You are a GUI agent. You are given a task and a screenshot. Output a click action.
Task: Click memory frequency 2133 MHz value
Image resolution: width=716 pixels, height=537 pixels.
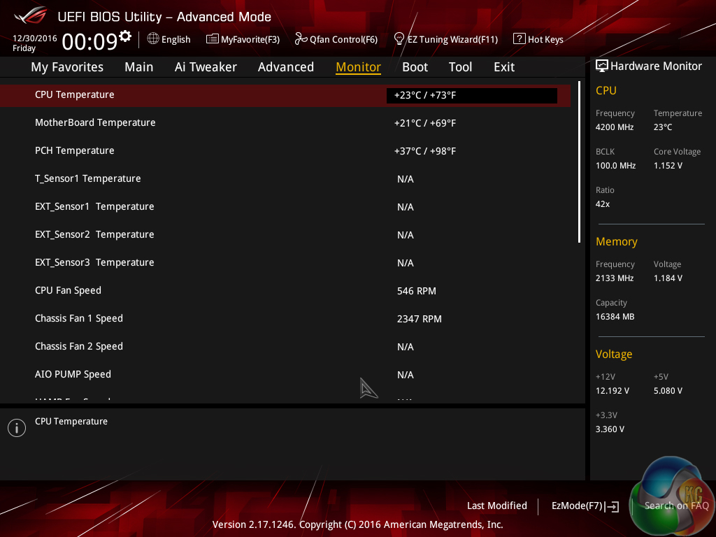tap(615, 278)
